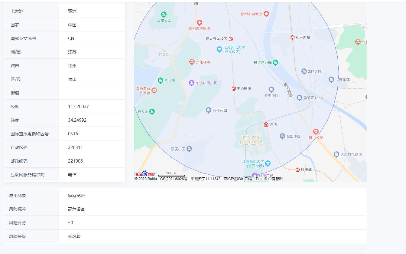Select the 淮塔 metro station marker
The width and height of the screenshot is (406, 254).
coord(266,124)
